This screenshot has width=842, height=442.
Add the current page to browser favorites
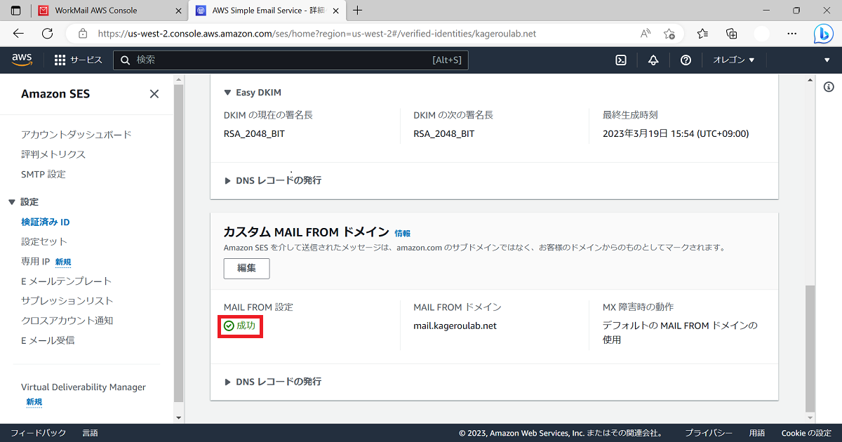[x=669, y=33]
